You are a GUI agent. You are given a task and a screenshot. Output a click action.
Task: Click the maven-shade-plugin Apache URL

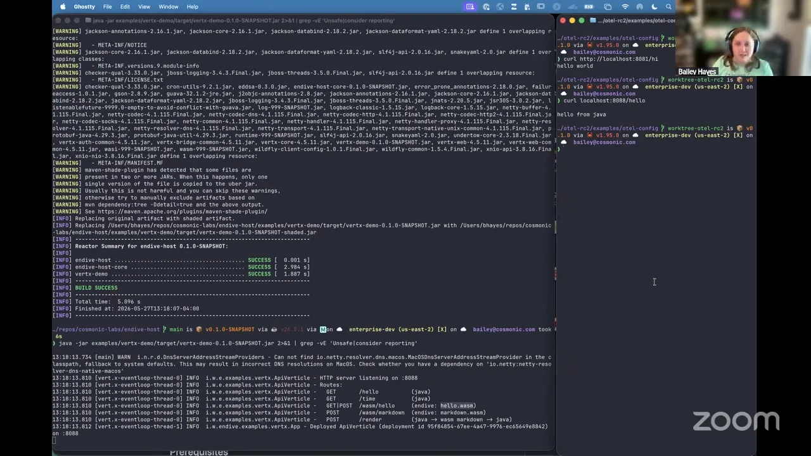click(182, 212)
